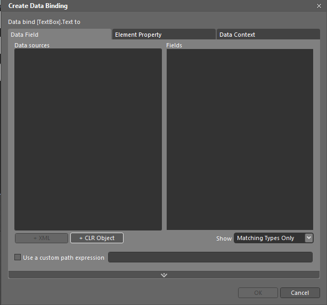Expand advanced options with double chevron
The width and height of the screenshot is (327, 305).
point(164,275)
